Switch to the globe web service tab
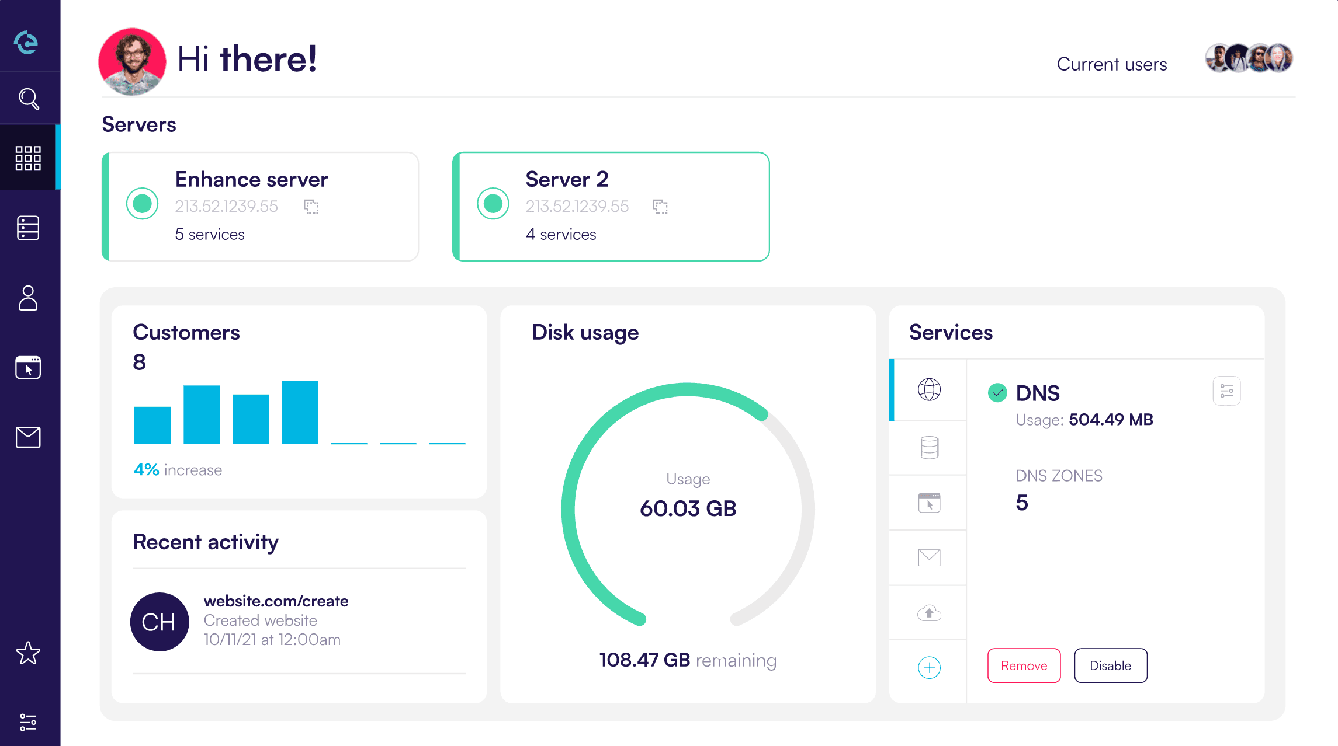 [x=929, y=391]
